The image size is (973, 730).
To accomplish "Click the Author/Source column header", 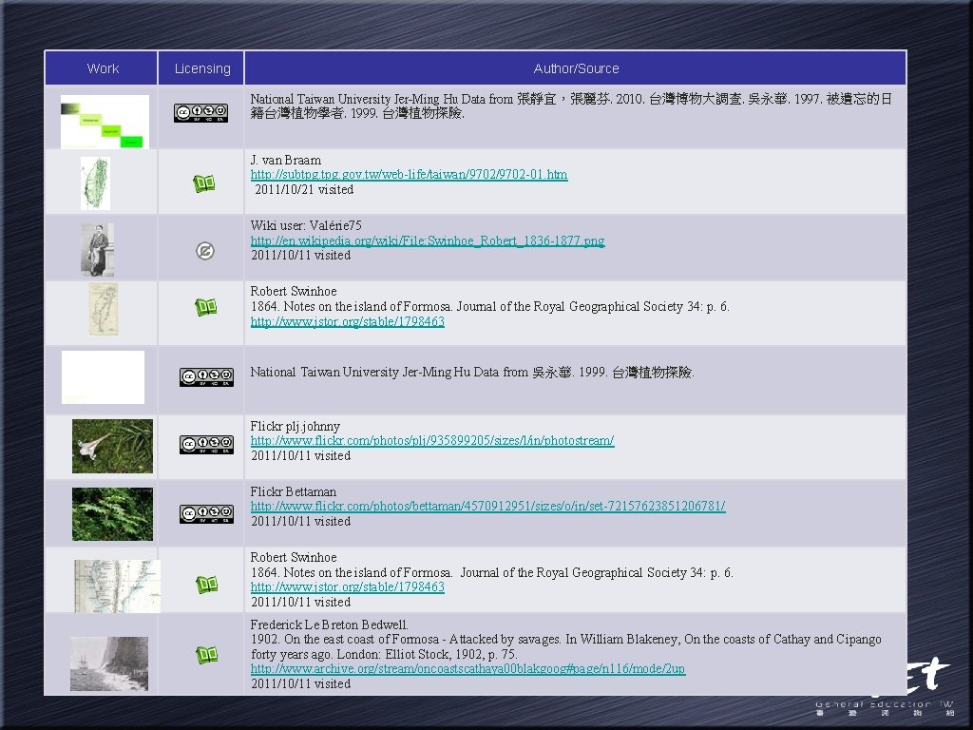I will (x=576, y=68).
